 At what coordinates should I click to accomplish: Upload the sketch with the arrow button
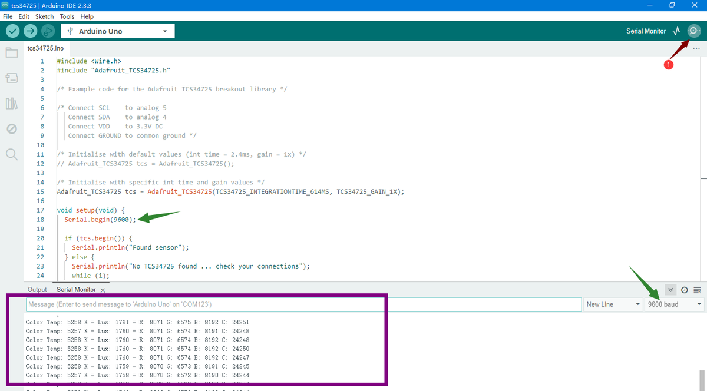coord(31,31)
